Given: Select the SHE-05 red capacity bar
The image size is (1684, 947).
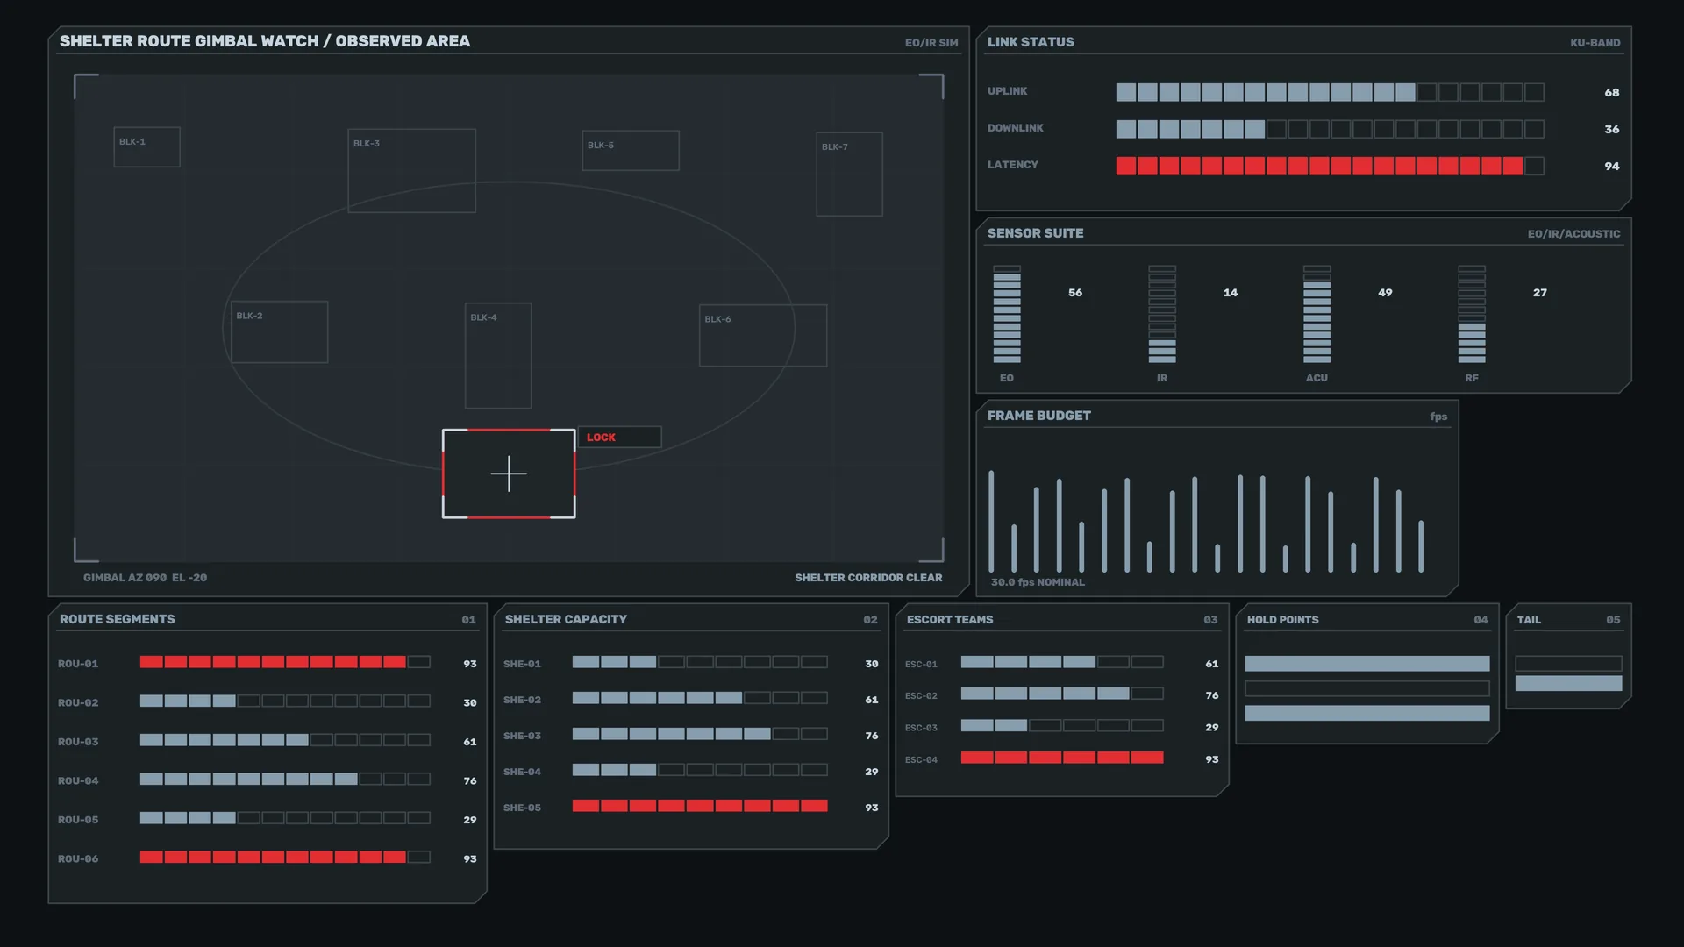Looking at the screenshot, I should (700, 806).
